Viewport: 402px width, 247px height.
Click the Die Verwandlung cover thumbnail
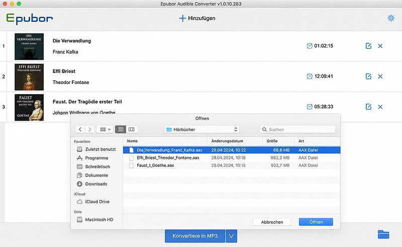29,46
